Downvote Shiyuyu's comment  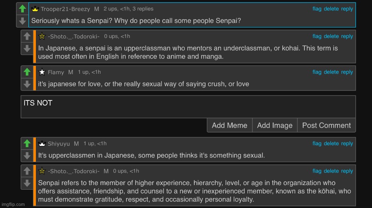[27, 155]
